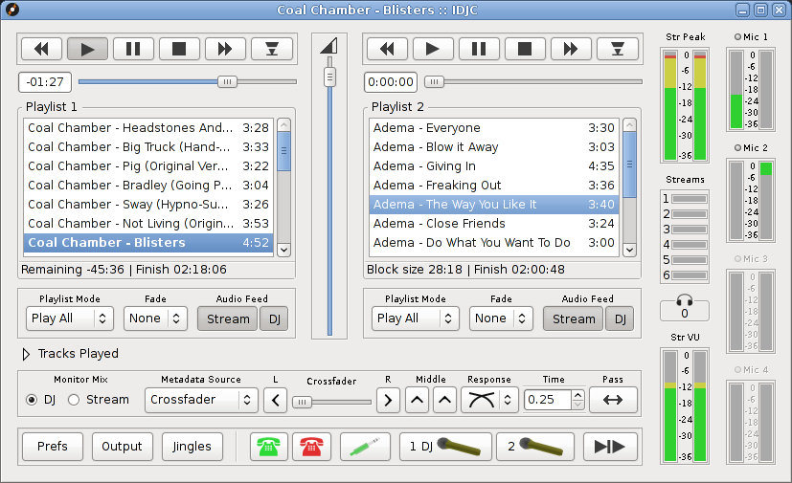Click the red telephone hang-up icon

click(310, 447)
